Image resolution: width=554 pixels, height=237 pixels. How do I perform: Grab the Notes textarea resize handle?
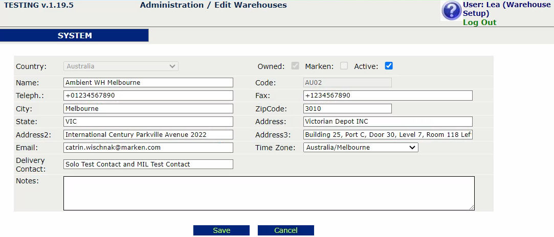(472, 208)
